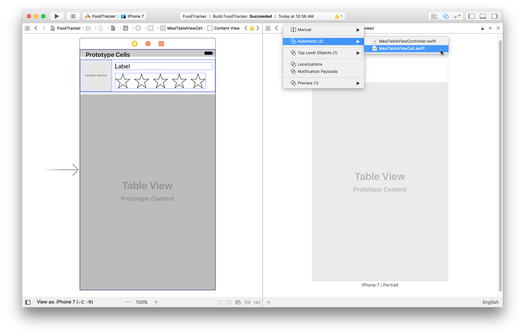The width and height of the screenshot is (525, 334).
Task: Change the iPhone 7 run destination
Action: pyautogui.click(x=132, y=16)
